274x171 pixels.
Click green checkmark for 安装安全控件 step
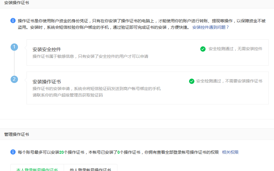pyautogui.click(x=203, y=49)
